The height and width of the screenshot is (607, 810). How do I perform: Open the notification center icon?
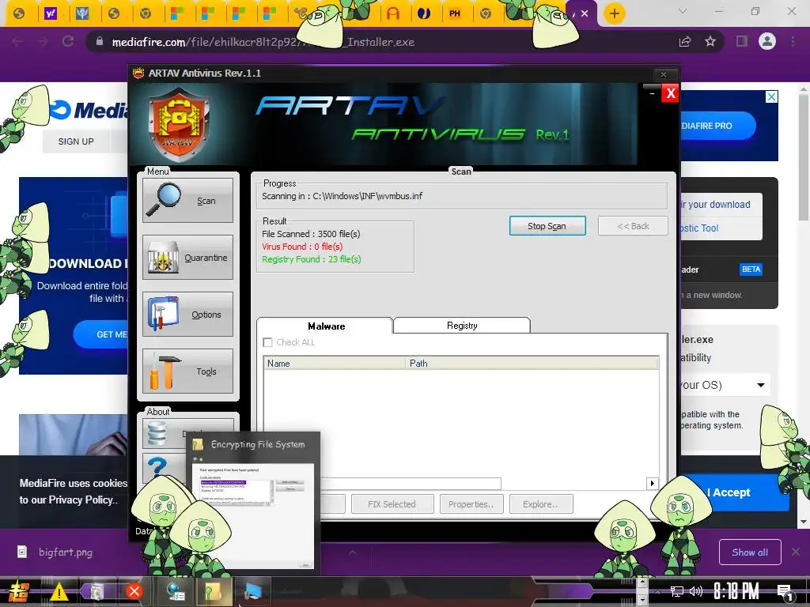[x=785, y=592]
